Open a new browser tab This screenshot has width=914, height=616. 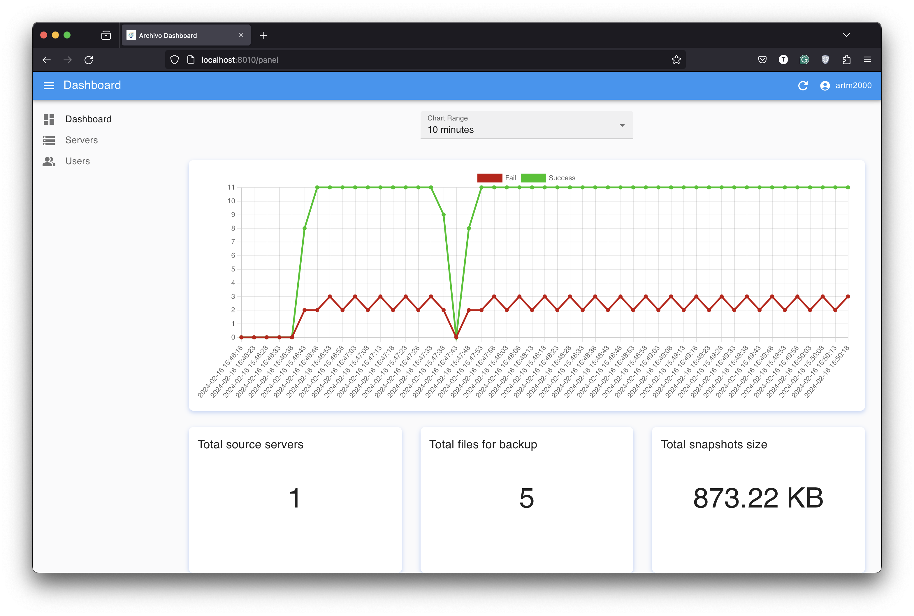(263, 35)
